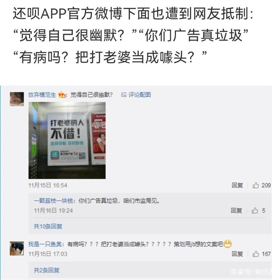
Task: Click the crown badge icon beside 放弃模范生
Action: pyautogui.click(x=62, y=95)
